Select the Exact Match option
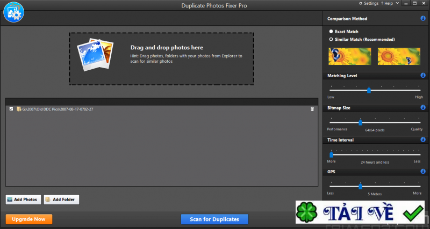This screenshot has width=430, height=229. [344, 32]
